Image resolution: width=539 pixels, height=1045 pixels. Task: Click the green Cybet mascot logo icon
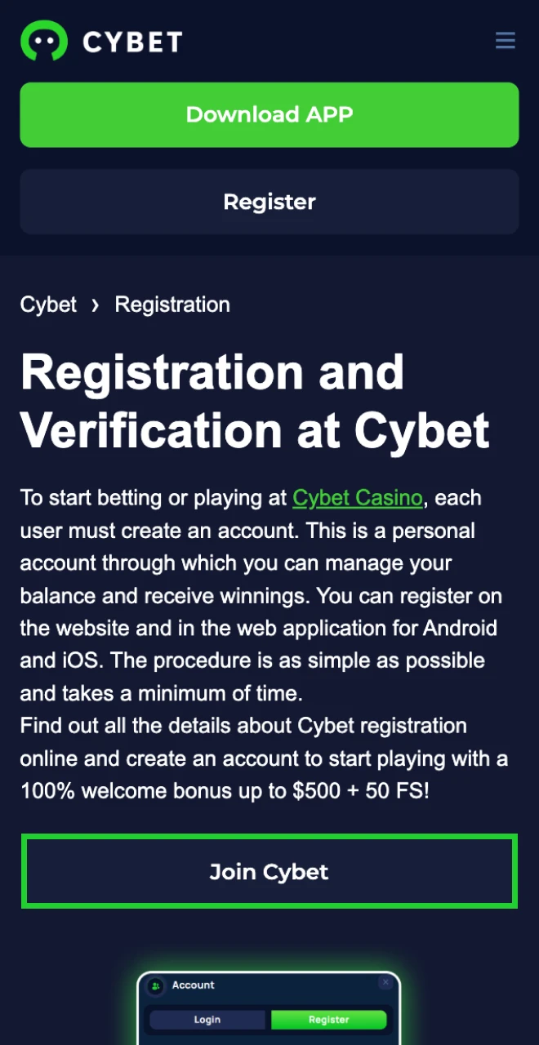tap(43, 41)
